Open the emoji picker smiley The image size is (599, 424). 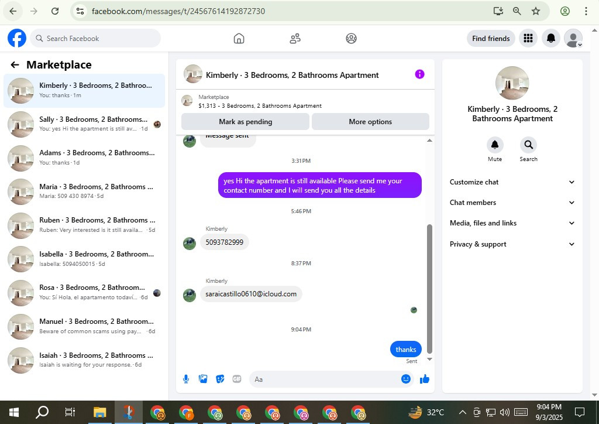(x=406, y=379)
